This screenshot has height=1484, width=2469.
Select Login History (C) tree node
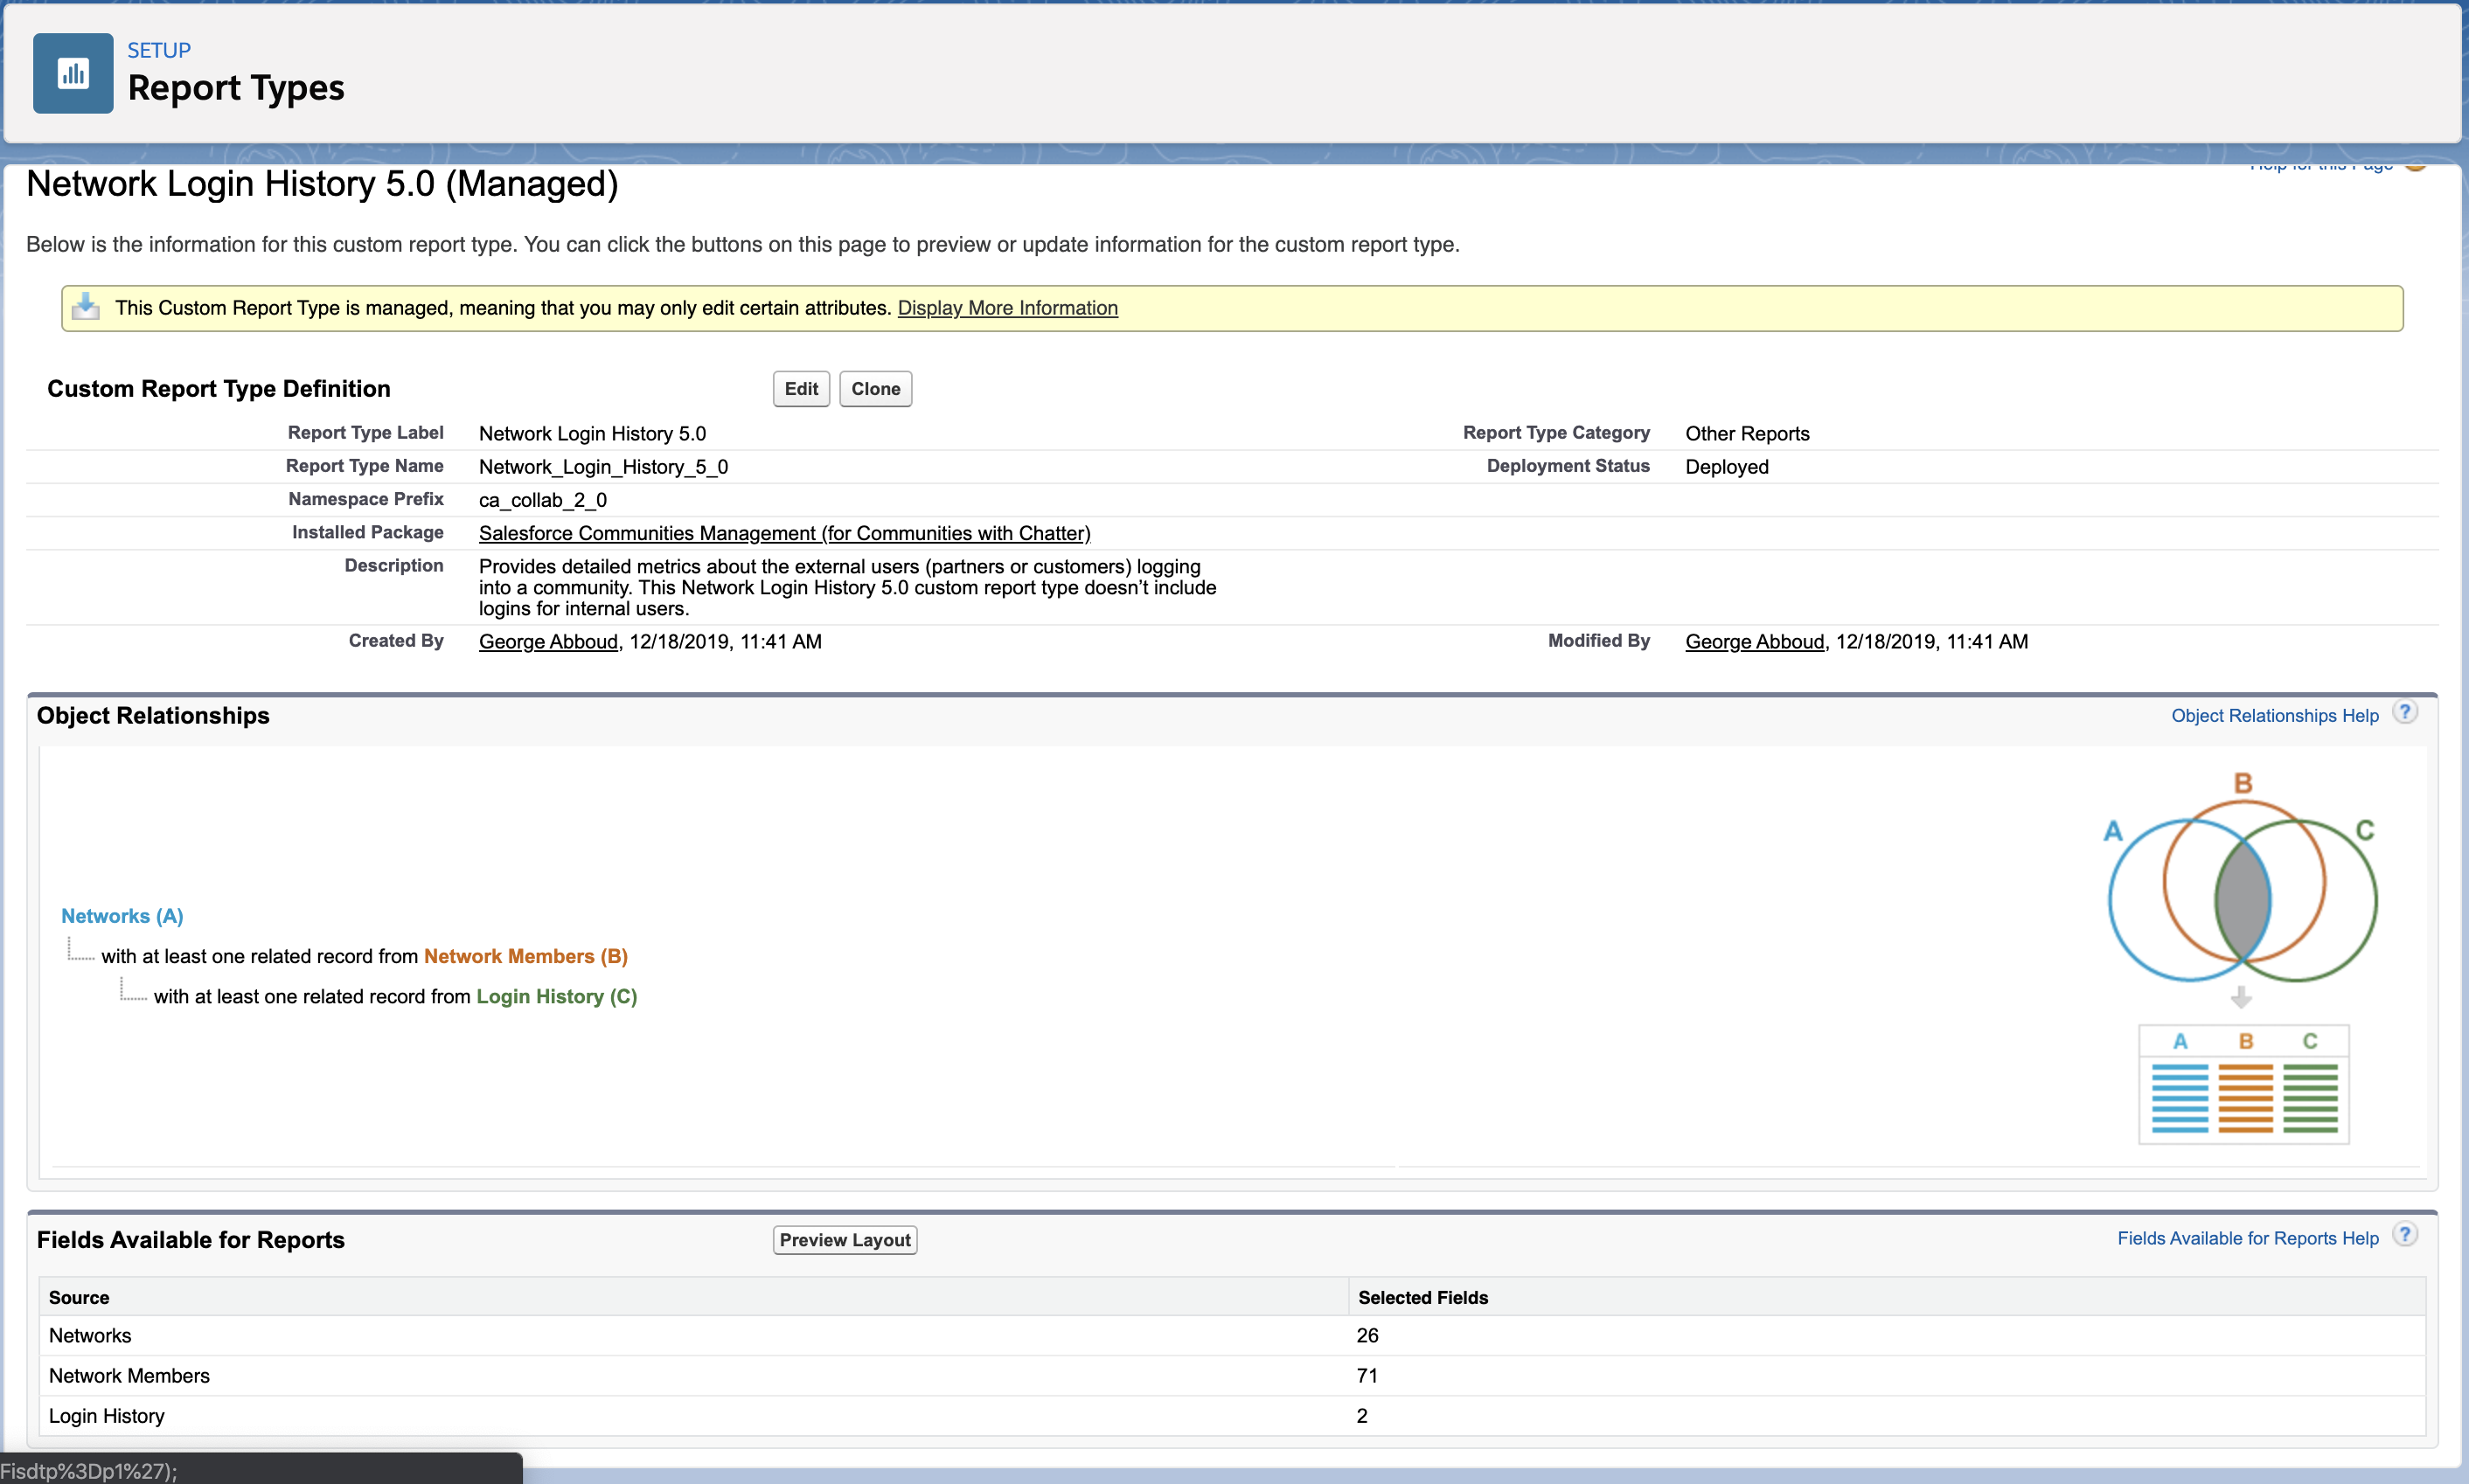tap(556, 996)
